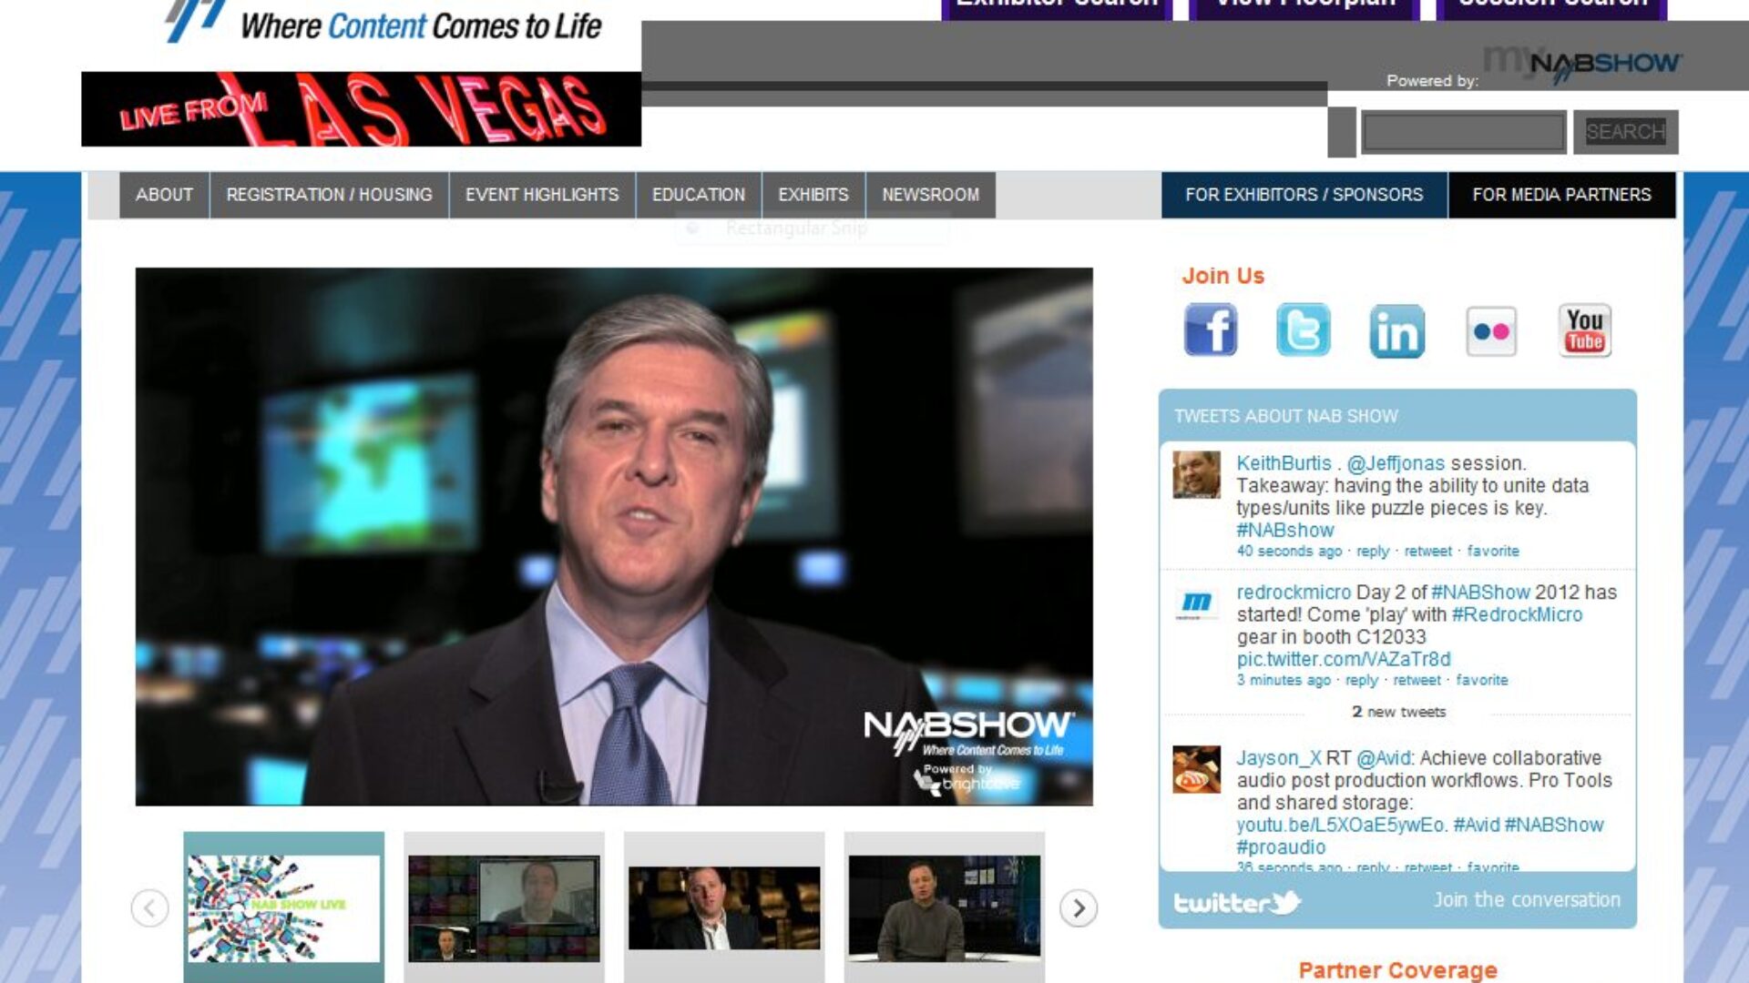Switch to the EXHIBITS tab
This screenshot has height=983, width=1749.
(x=813, y=194)
